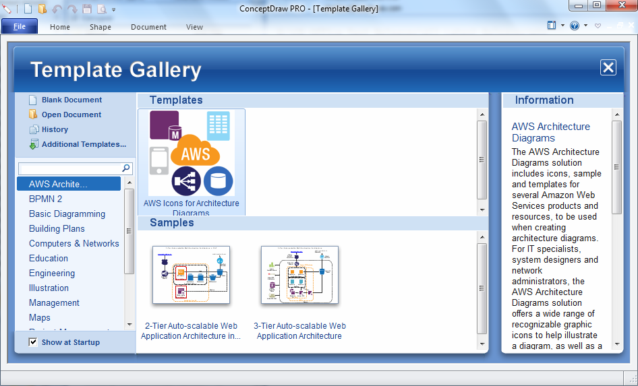Select the Basic Diagramming category
The height and width of the screenshot is (386, 638).
click(x=67, y=214)
